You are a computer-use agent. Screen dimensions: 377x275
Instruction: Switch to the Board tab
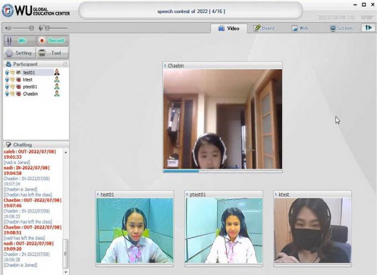point(264,28)
